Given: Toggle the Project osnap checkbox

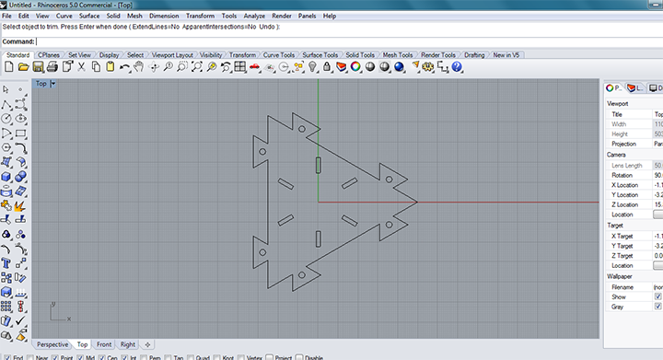Looking at the screenshot, I should point(269,357).
